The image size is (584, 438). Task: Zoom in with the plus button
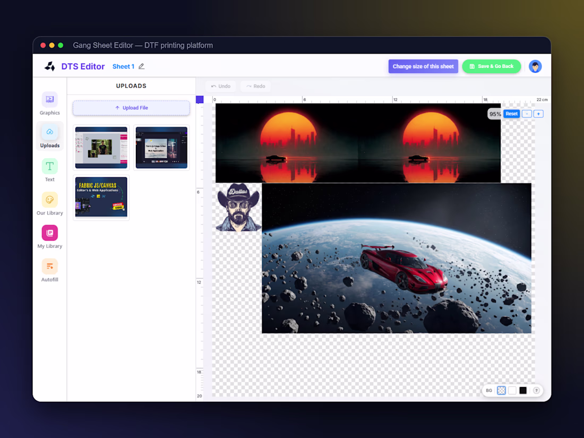click(x=538, y=114)
